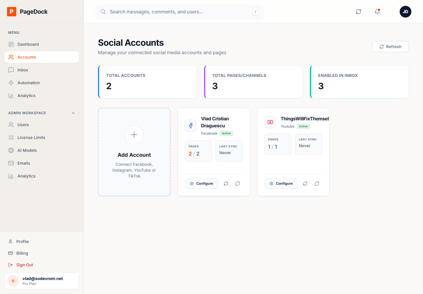Click Last Sync box on Facebook card
The image size is (423, 294).
click(x=229, y=151)
